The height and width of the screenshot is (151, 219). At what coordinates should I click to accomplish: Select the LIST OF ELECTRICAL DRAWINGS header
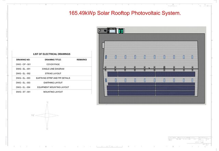[x=52, y=54]
